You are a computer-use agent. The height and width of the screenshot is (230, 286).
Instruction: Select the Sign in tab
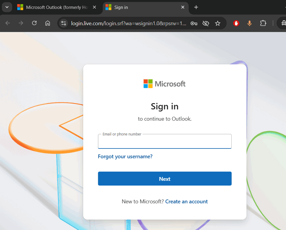[x=140, y=7]
